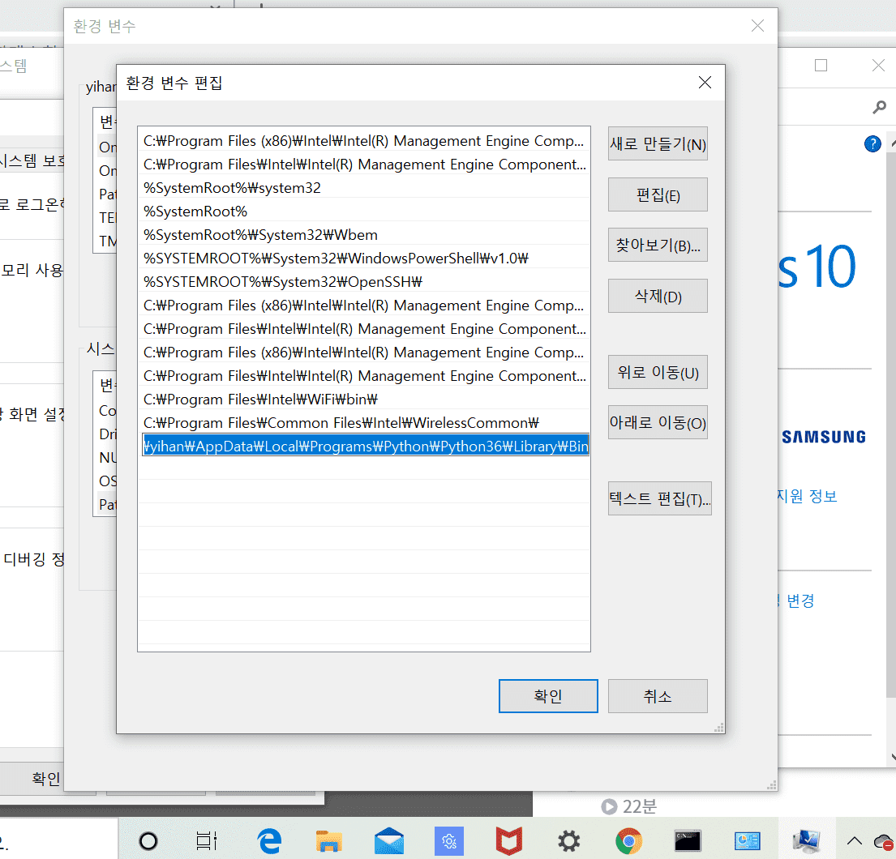Select %SystemRoot%\System32\Wbem entry

coord(364,235)
